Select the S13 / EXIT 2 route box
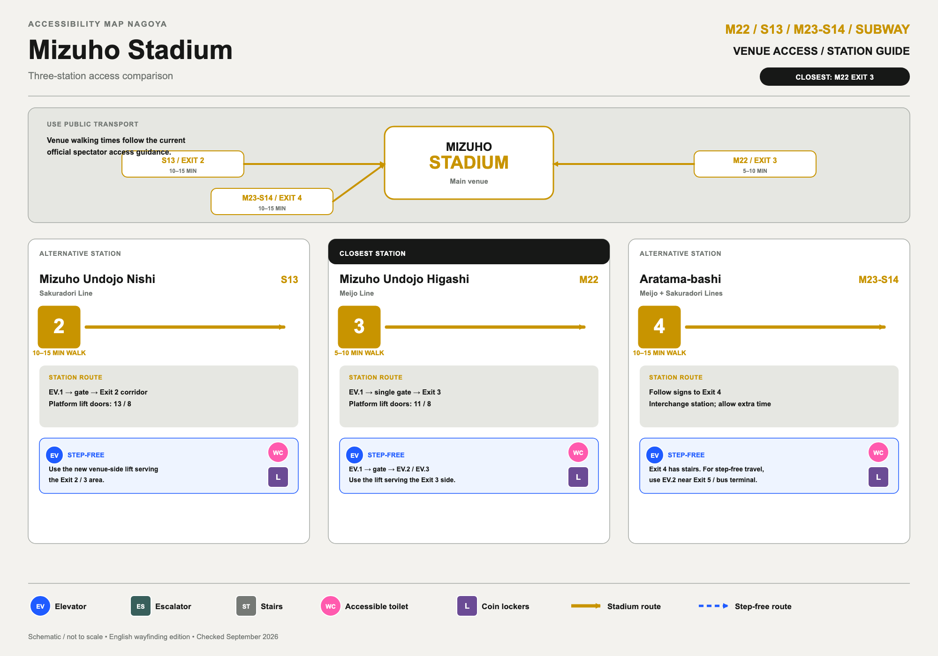The image size is (938, 656). [x=183, y=164]
